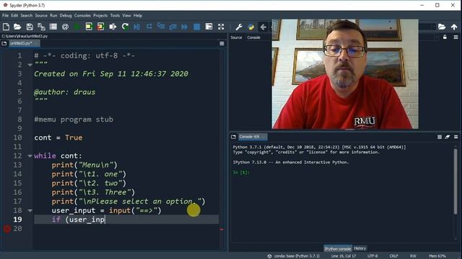Toggle fullscreen mode icon
462x259 pixels.
tap(221, 27)
